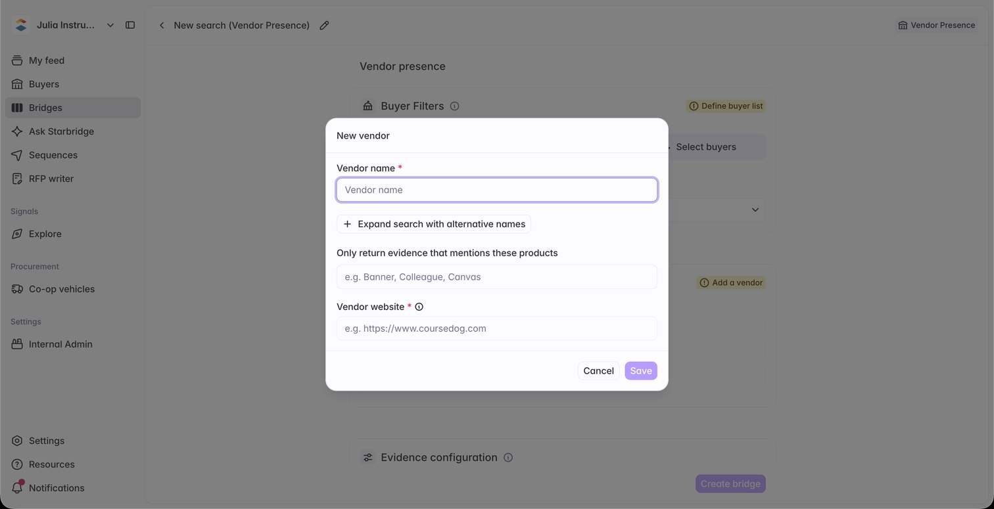Click the Resources question mark icon

pos(17,464)
